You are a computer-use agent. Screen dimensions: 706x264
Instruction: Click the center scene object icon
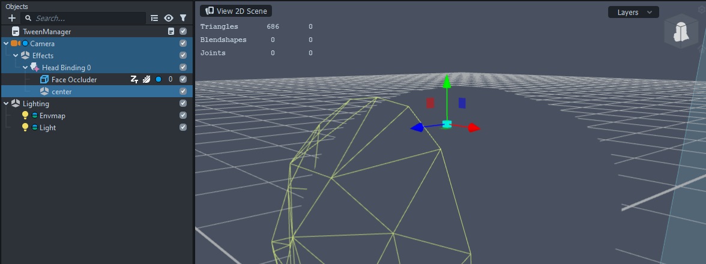click(x=44, y=91)
